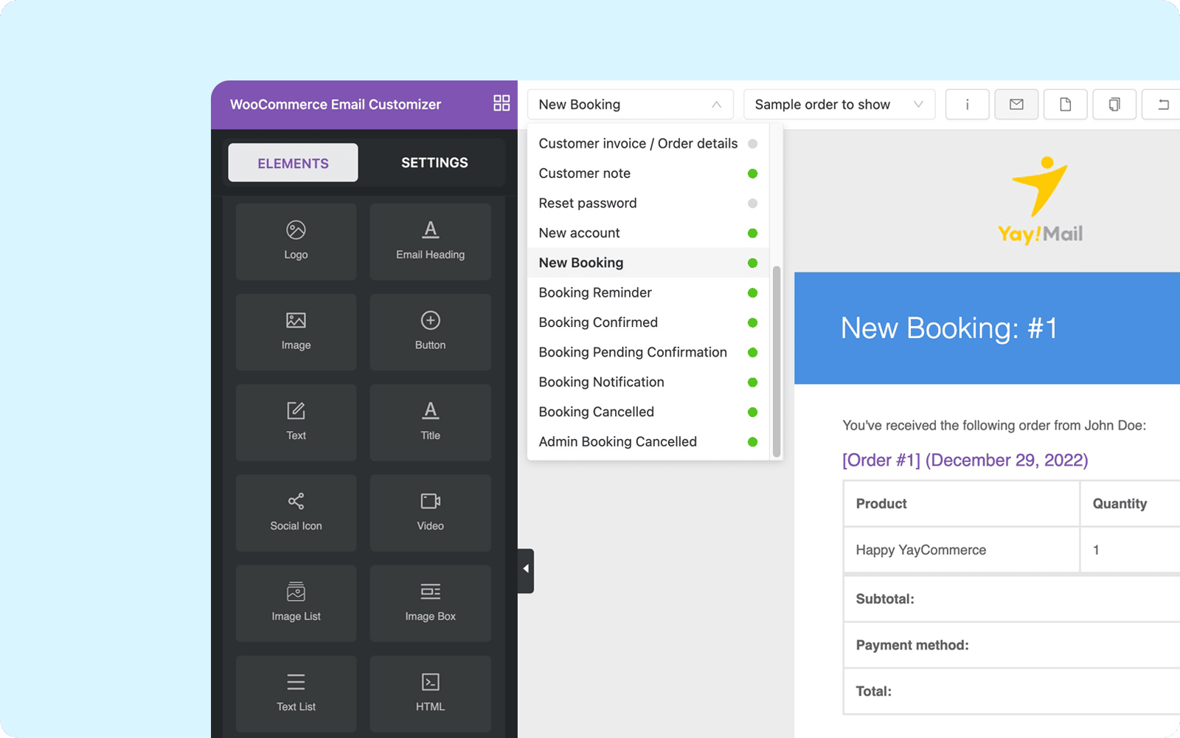The height and width of the screenshot is (738, 1180).
Task: Collapse the sidebar with the left arrow handle
Action: click(526, 570)
